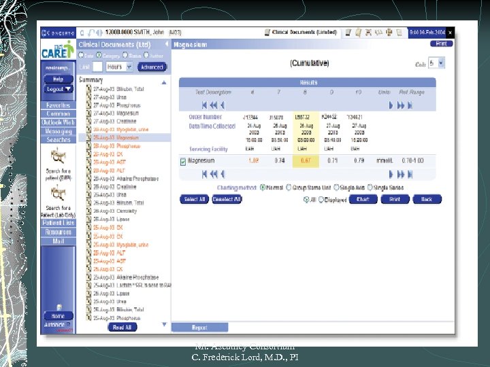
Task: Click the speaker-shaped icon left of patient name SMITH
Action: pos(99,33)
